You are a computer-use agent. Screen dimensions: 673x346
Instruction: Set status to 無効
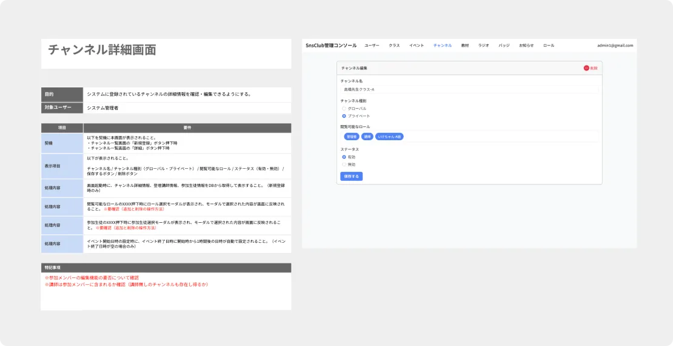coord(344,164)
